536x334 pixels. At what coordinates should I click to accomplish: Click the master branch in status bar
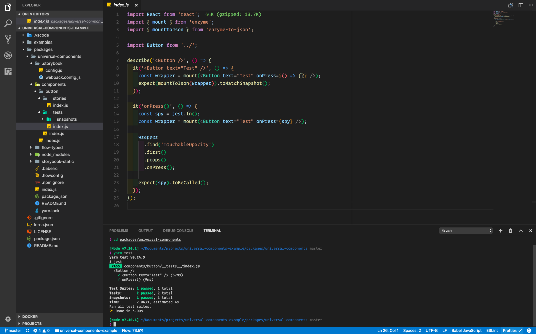click(13, 330)
